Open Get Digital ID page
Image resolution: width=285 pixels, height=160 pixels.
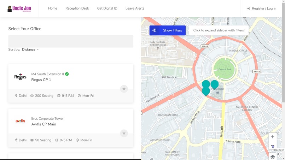click(x=107, y=8)
